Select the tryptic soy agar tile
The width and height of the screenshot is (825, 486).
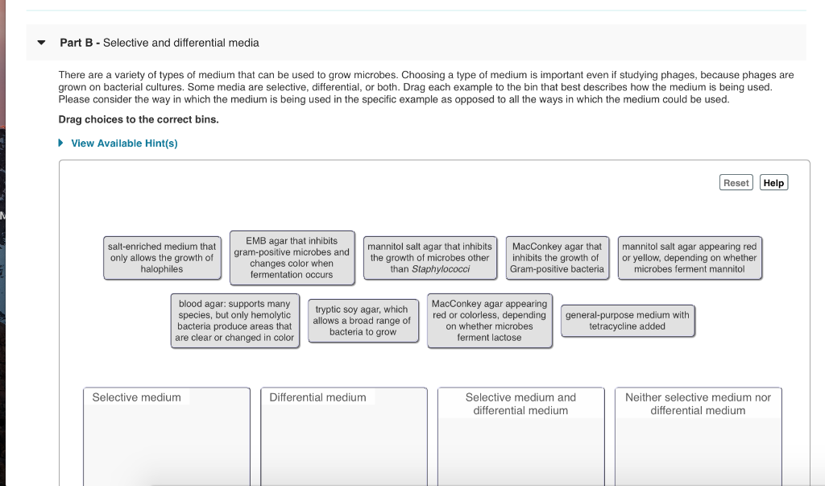(363, 320)
